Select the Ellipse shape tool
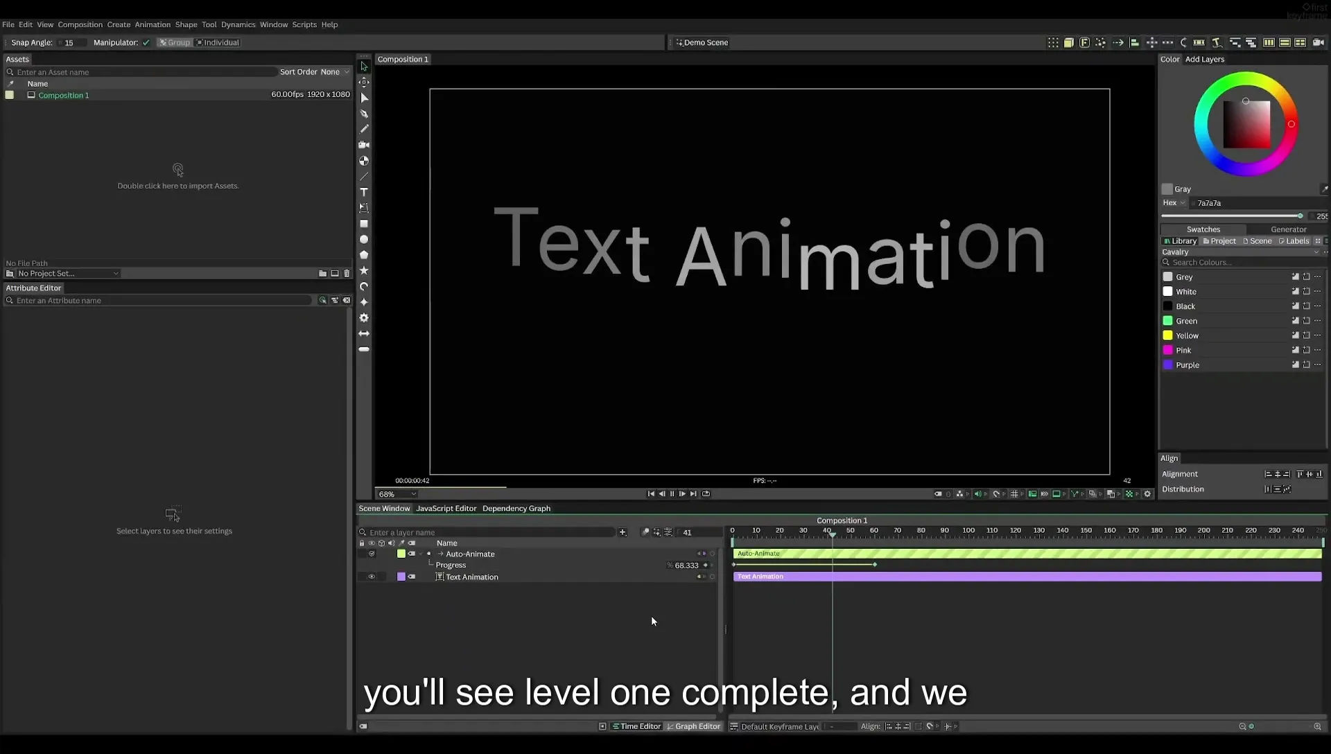 pos(364,239)
